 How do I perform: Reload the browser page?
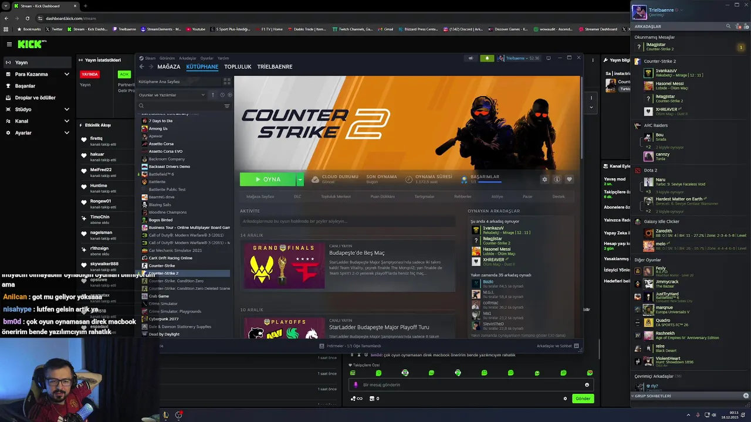(x=28, y=18)
